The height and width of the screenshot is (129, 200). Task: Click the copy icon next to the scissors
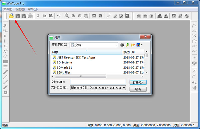[x=44, y=16]
